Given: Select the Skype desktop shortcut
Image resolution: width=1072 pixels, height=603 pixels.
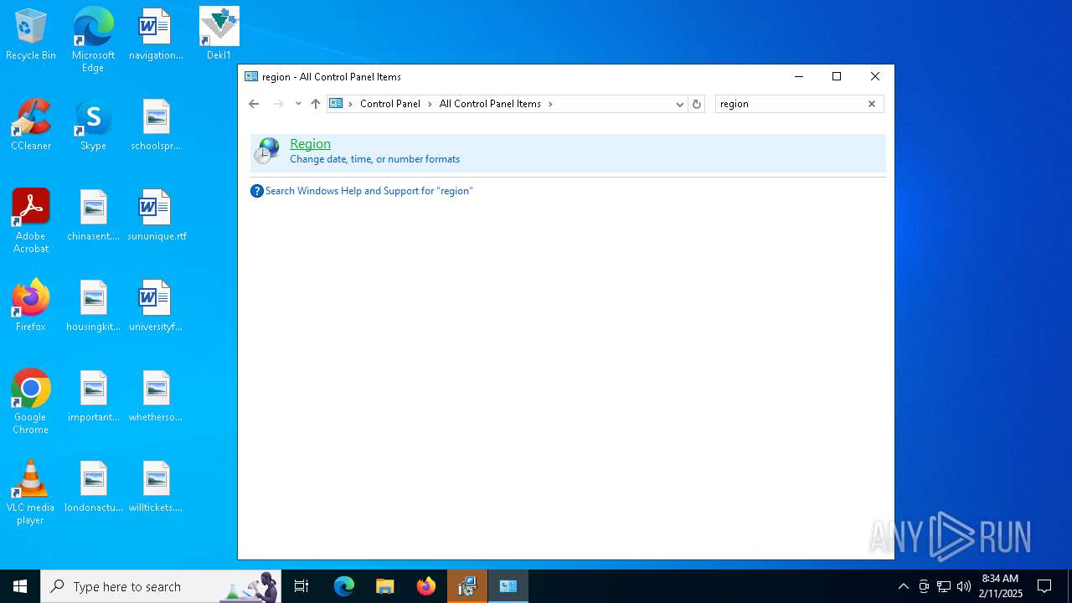Looking at the screenshot, I should pyautogui.click(x=93, y=126).
